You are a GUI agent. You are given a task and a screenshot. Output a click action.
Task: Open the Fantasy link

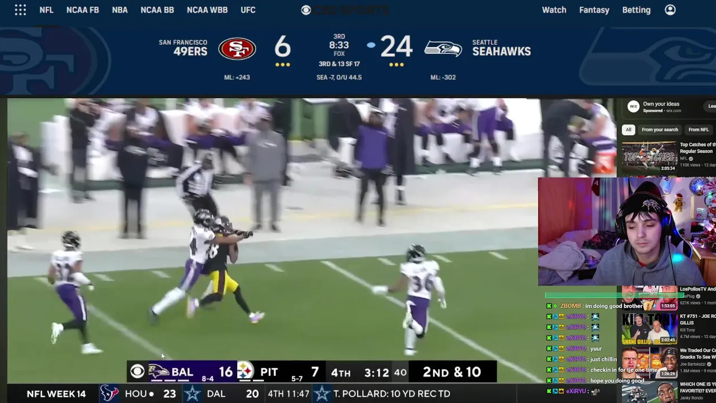(594, 10)
